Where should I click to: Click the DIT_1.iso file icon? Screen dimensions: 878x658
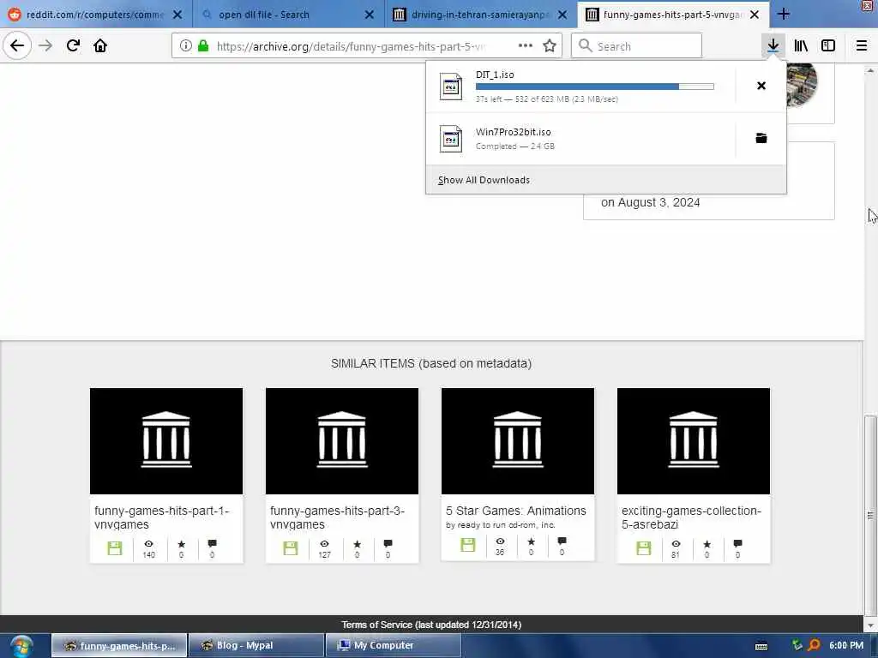(451, 87)
